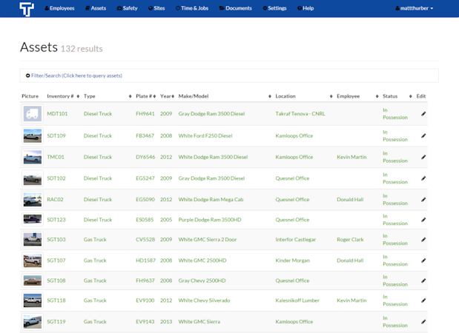Image resolution: width=459 pixels, height=333 pixels.
Task: Open Kevin Martin link in TMC01 row
Action: click(351, 157)
